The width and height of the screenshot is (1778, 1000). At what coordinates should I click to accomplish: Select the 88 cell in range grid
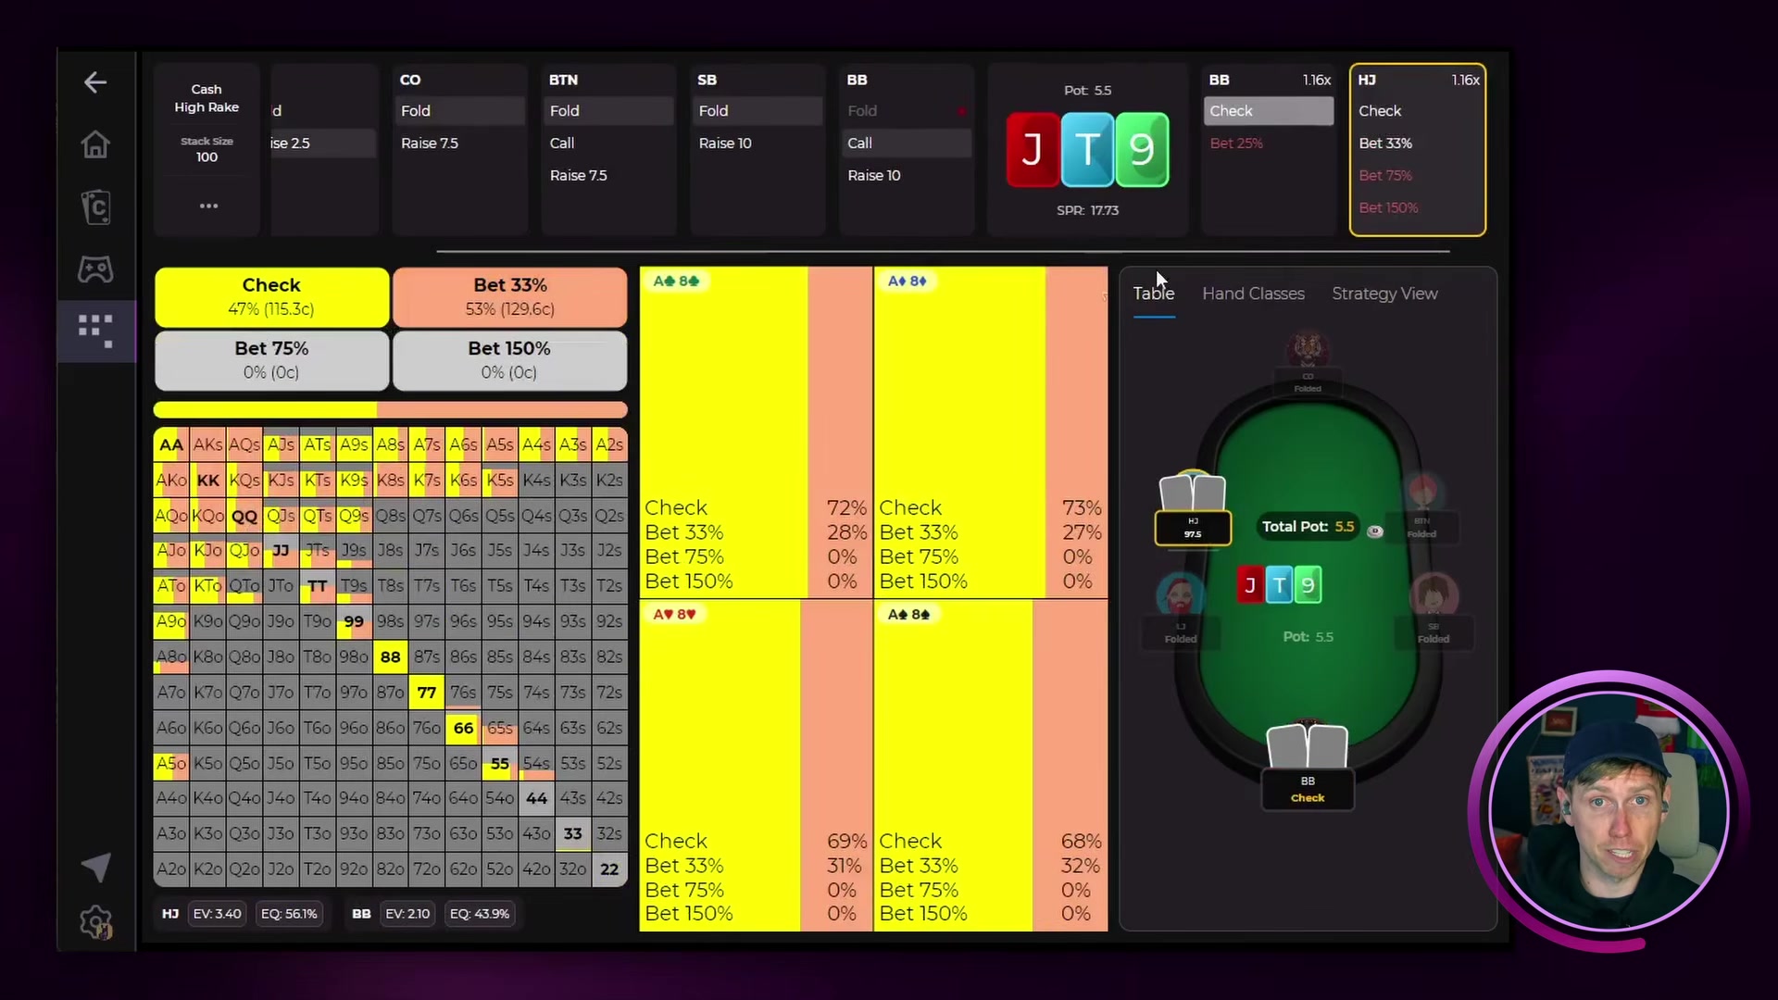391,657
